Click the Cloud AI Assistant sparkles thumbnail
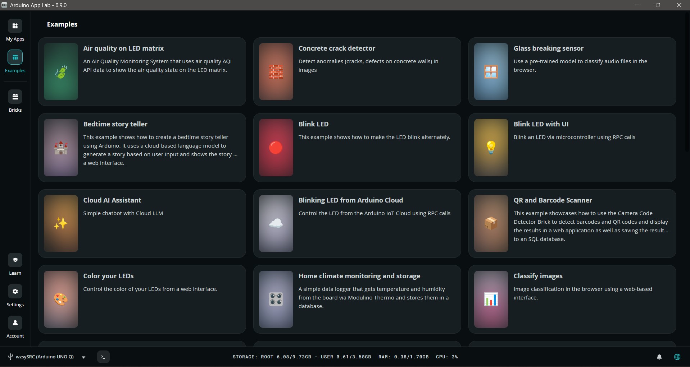The width and height of the screenshot is (690, 367). (61, 223)
